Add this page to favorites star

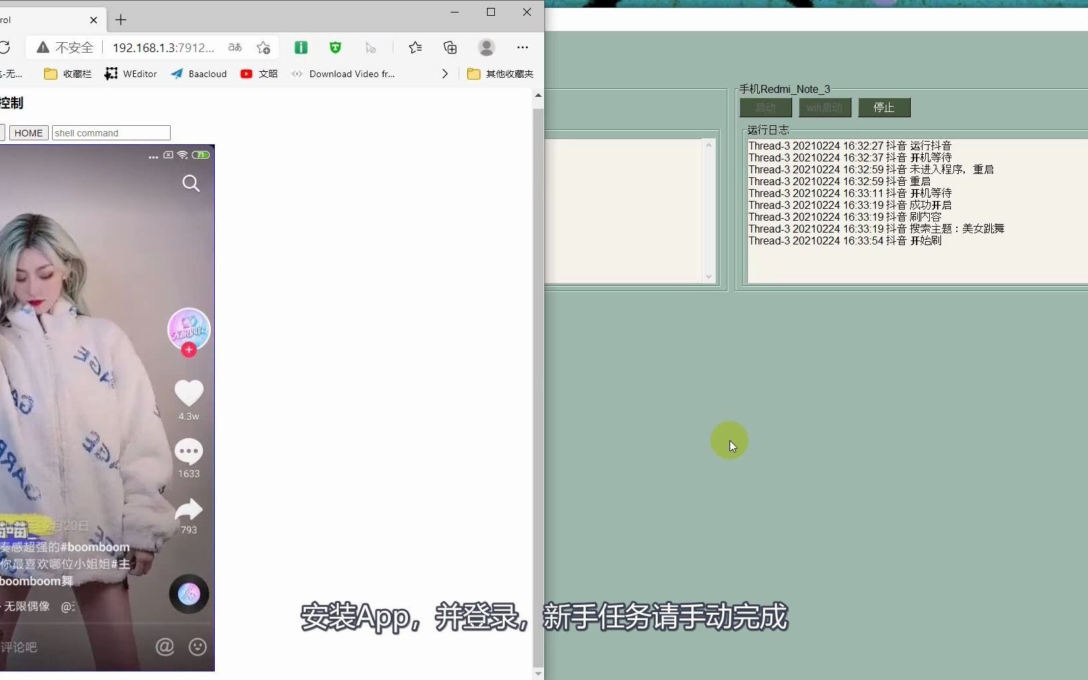264,47
